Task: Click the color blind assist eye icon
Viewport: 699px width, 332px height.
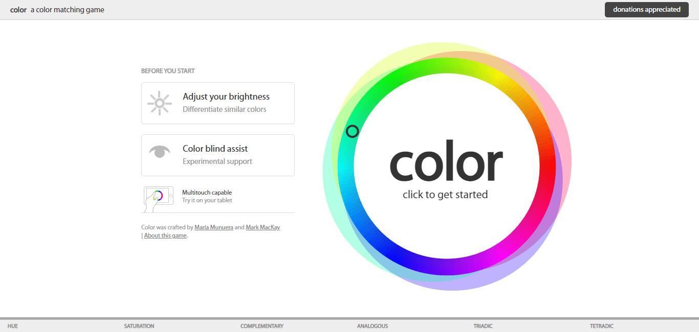Action: [x=159, y=151]
